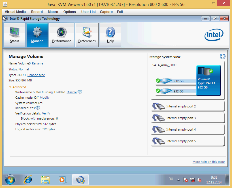
Task: Open More help on this page
Action: pyautogui.click(x=208, y=162)
